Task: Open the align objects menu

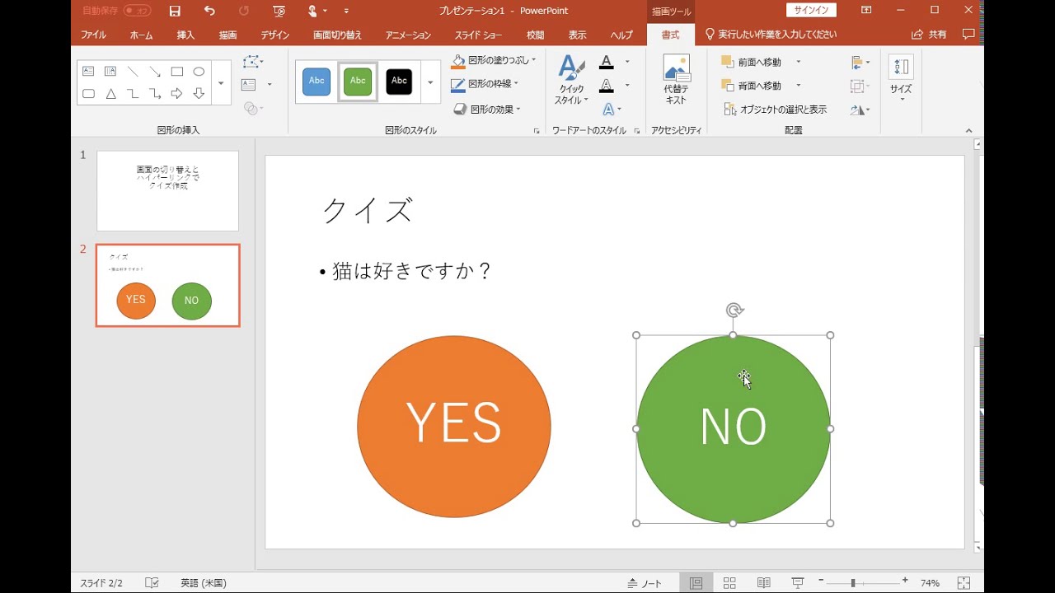Action: pyautogui.click(x=860, y=63)
